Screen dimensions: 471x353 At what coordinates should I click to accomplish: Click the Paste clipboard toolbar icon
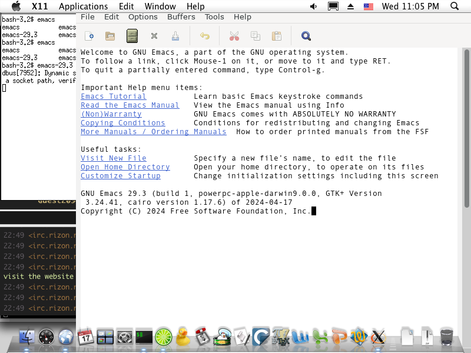point(277,36)
